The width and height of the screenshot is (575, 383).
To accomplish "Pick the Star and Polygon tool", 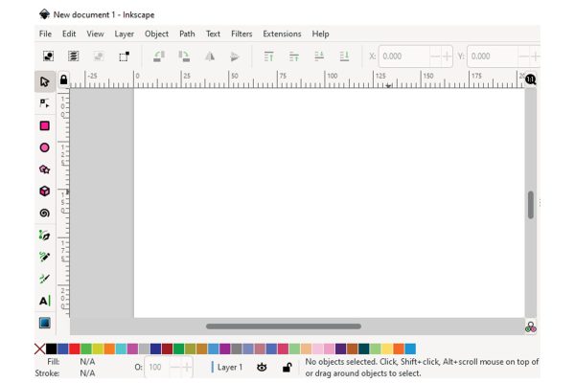I will pyautogui.click(x=44, y=169).
